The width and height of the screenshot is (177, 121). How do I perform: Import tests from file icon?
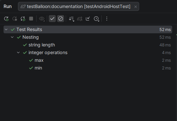[88, 19]
